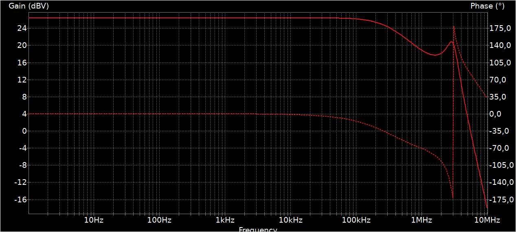The height and width of the screenshot is (232, 516).
Task: Click the Frequency axis label
Action: [x=258, y=230]
